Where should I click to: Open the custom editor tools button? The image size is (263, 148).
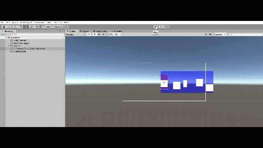[37, 27]
